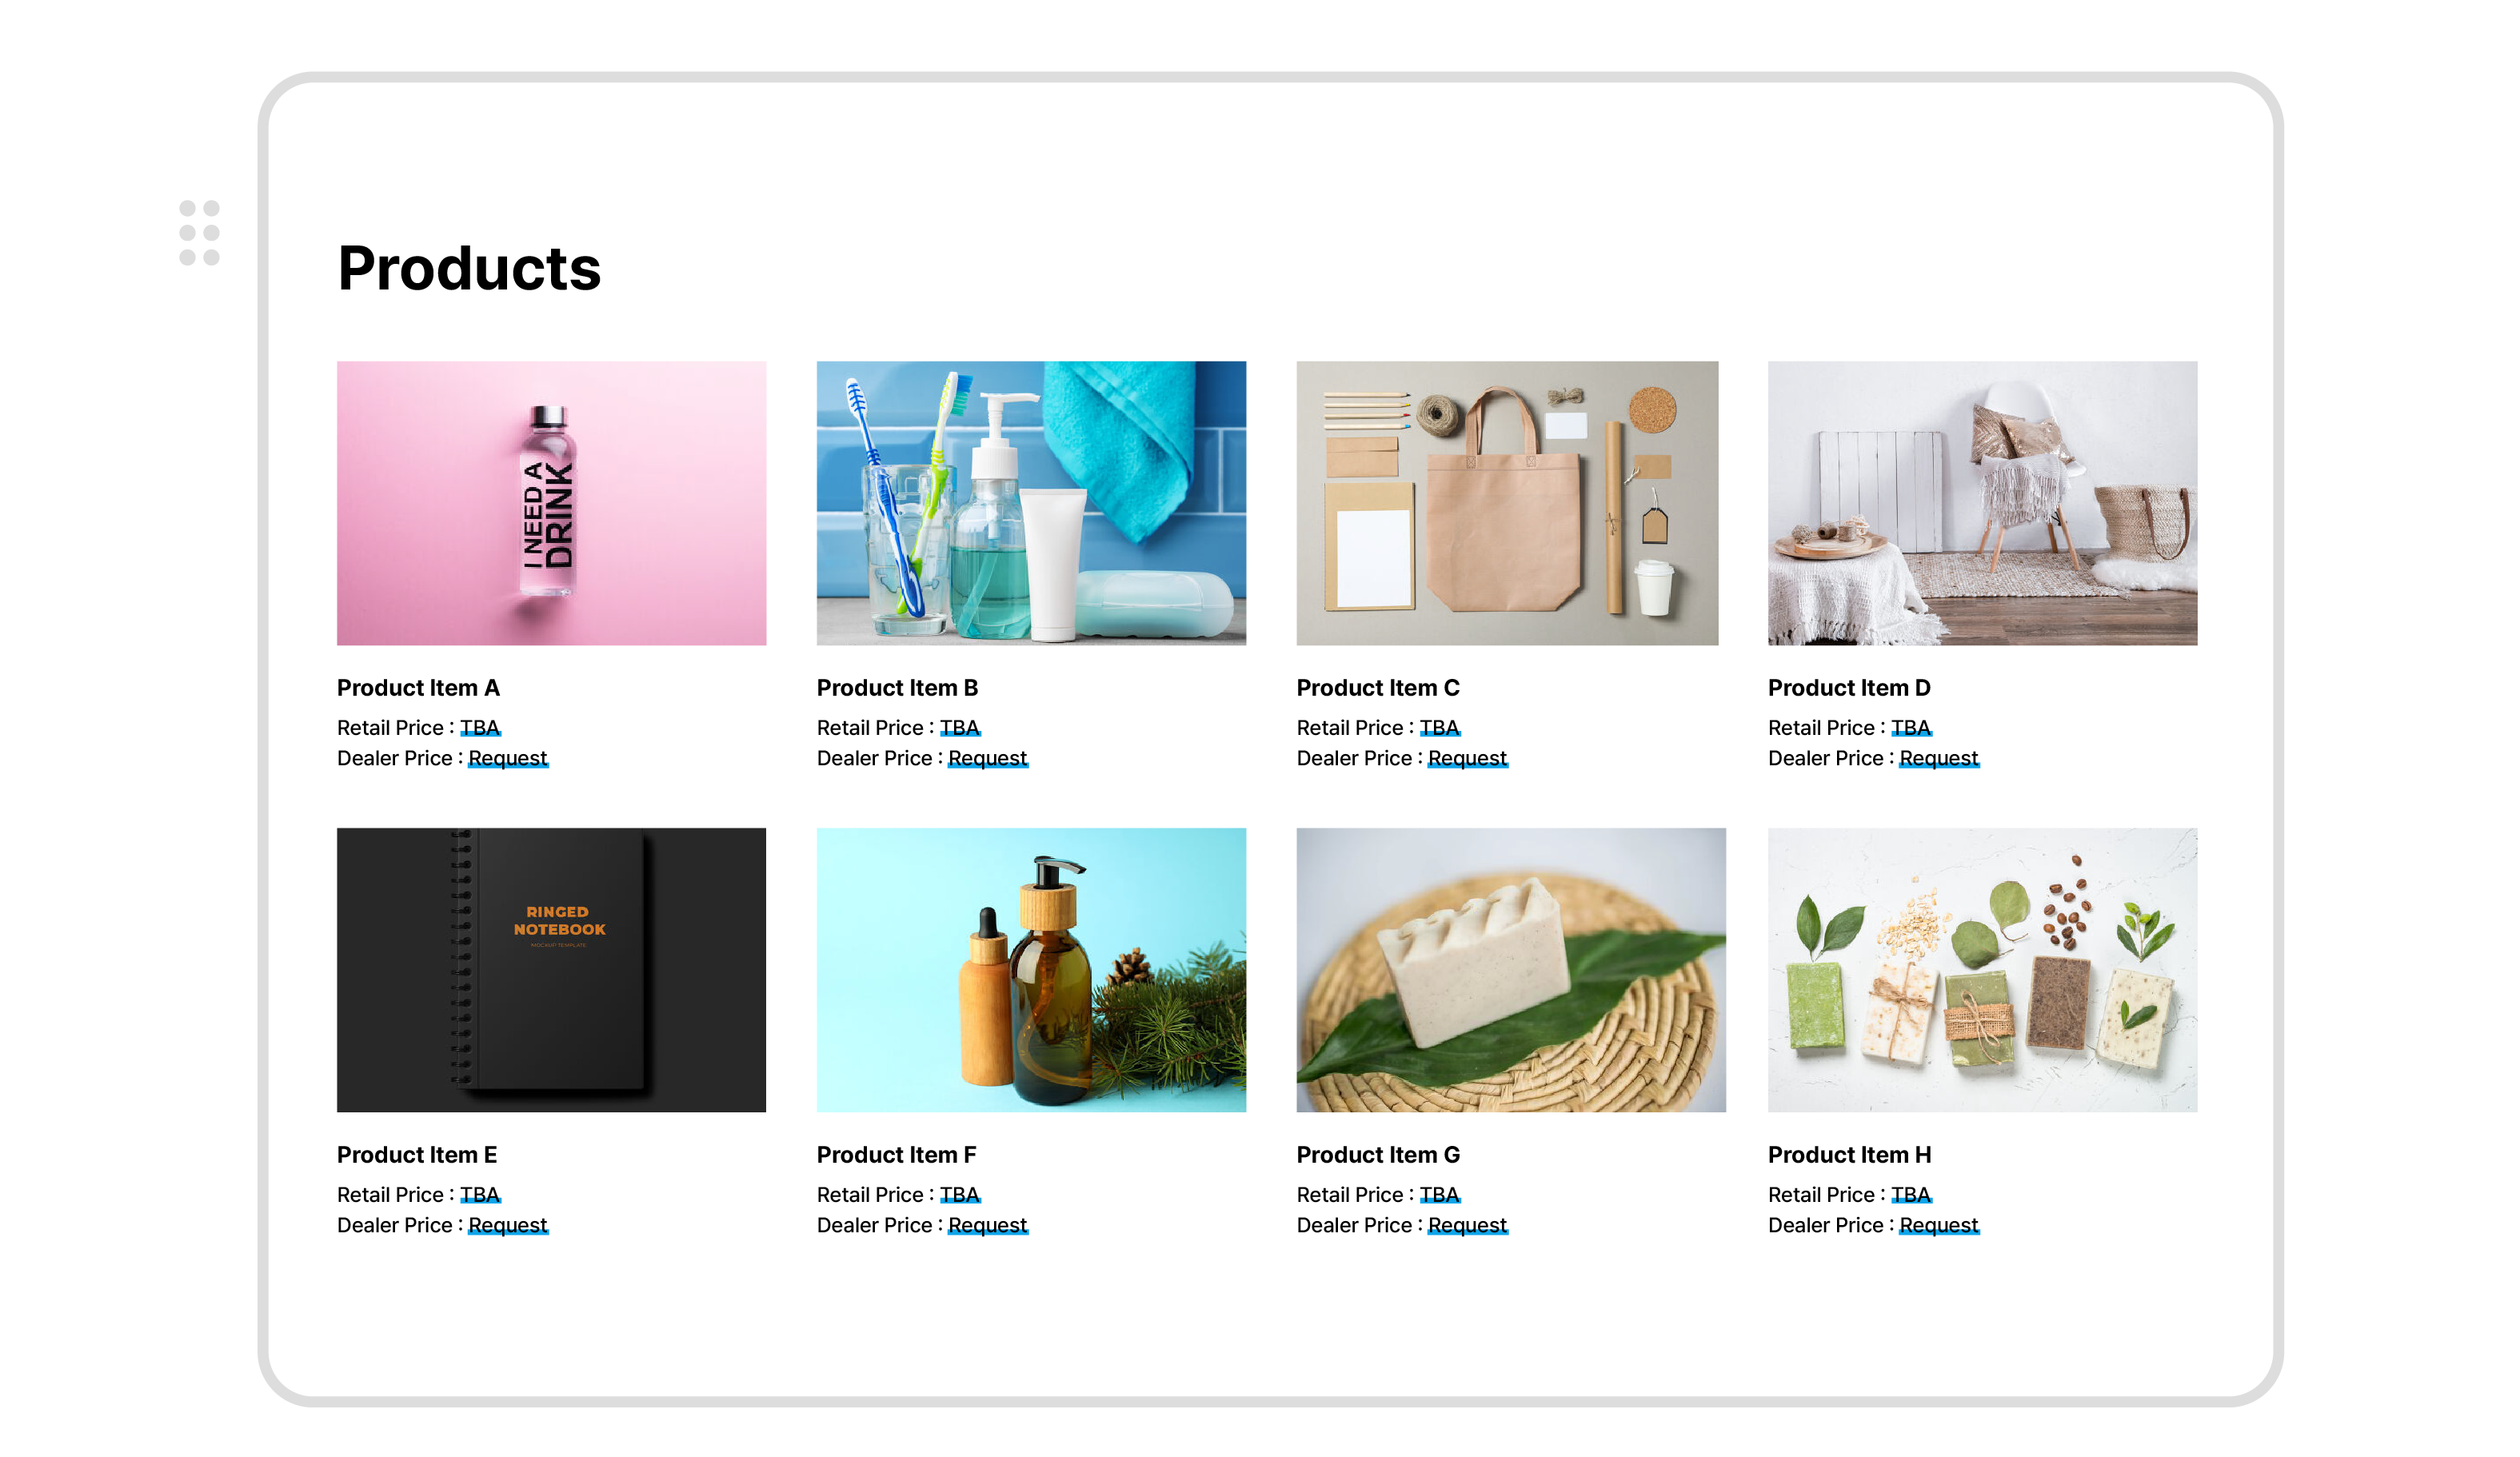Click the Products heading
Screen dimensions: 2520x1457
coord(469,268)
